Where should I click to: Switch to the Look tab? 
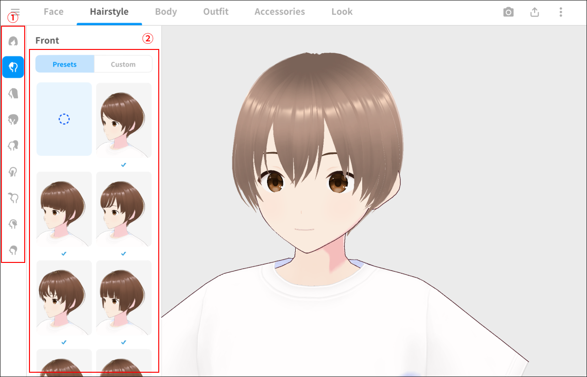(x=342, y=12)
